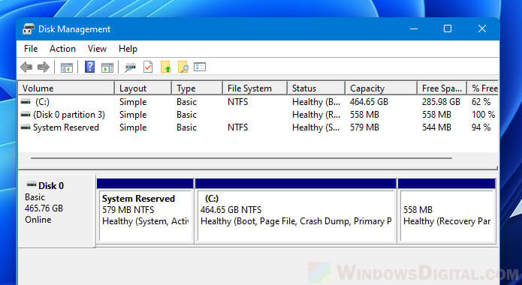Screen dimensions: 522x285
Task: Sort by the Status column header
Action: (x=316, y=88)
